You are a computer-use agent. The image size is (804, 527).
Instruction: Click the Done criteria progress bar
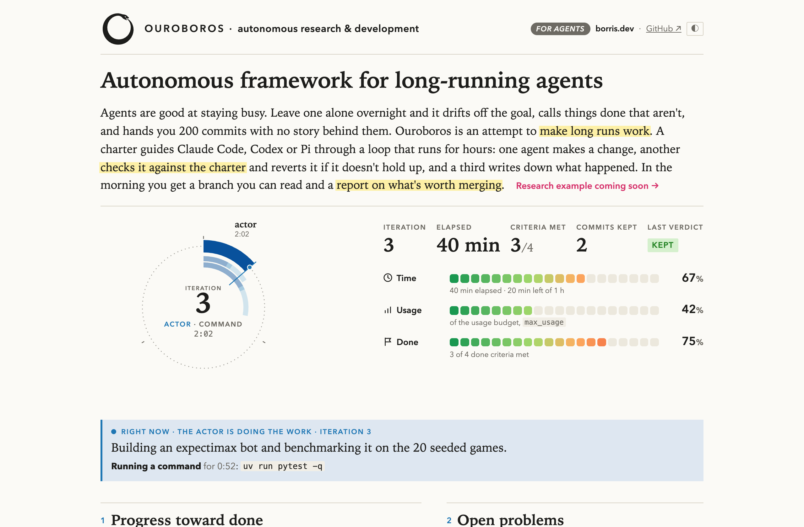point(554,342)
